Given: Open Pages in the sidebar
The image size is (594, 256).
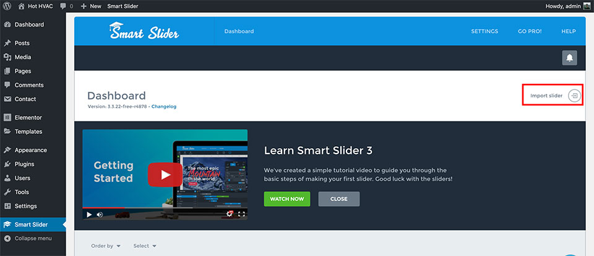Looking at the screenshot, I should pos(23,71).
